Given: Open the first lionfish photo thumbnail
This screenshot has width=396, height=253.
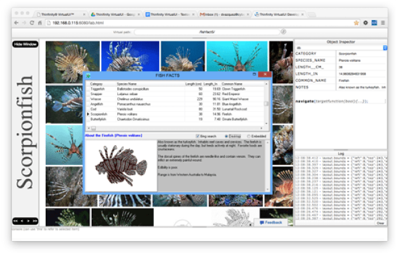Looking at the screenshot, I should pyautogui.click(x=73, y=62).
